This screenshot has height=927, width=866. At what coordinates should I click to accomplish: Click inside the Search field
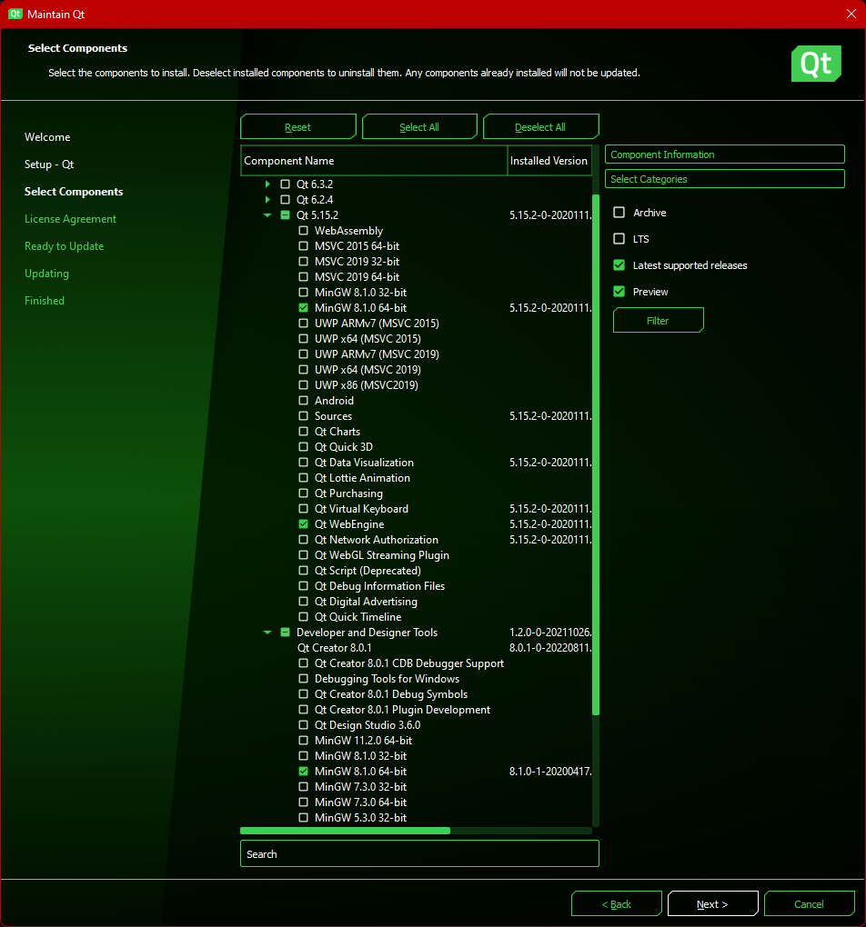point(418,853)
